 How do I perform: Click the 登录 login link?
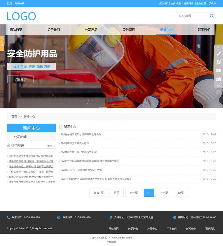point(9,3)
